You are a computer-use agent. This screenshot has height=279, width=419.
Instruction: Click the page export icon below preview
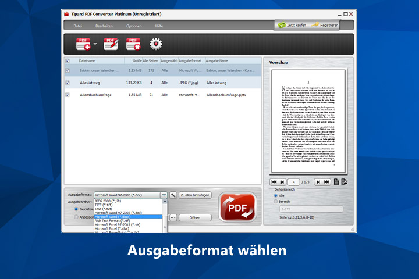pyautogui.click(x=344, y=182)
